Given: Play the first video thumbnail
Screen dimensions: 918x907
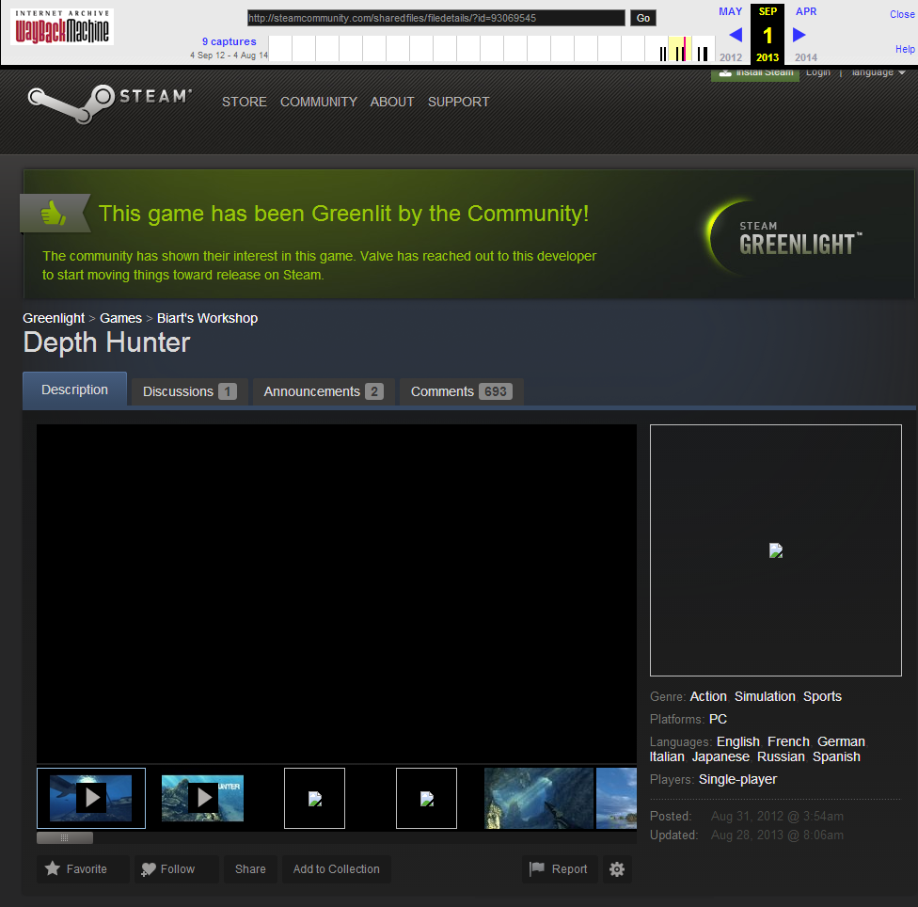Looking at the screenshot, I should (x=90, y=798).
